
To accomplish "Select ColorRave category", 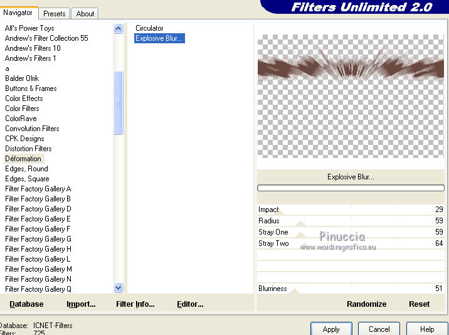I will [x=21, y=119].
